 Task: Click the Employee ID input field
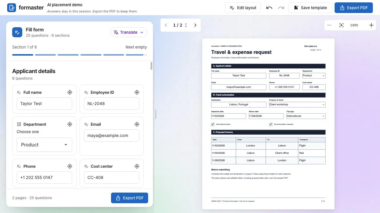pos(112,104)
